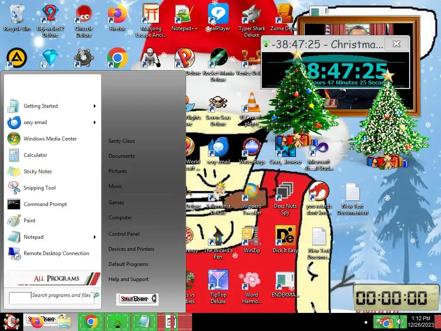The height and width of the screenshot is (331, 441).
Task: Launch Winaero Tweaker desktop shortcut
Action: [x=252, y=199]
